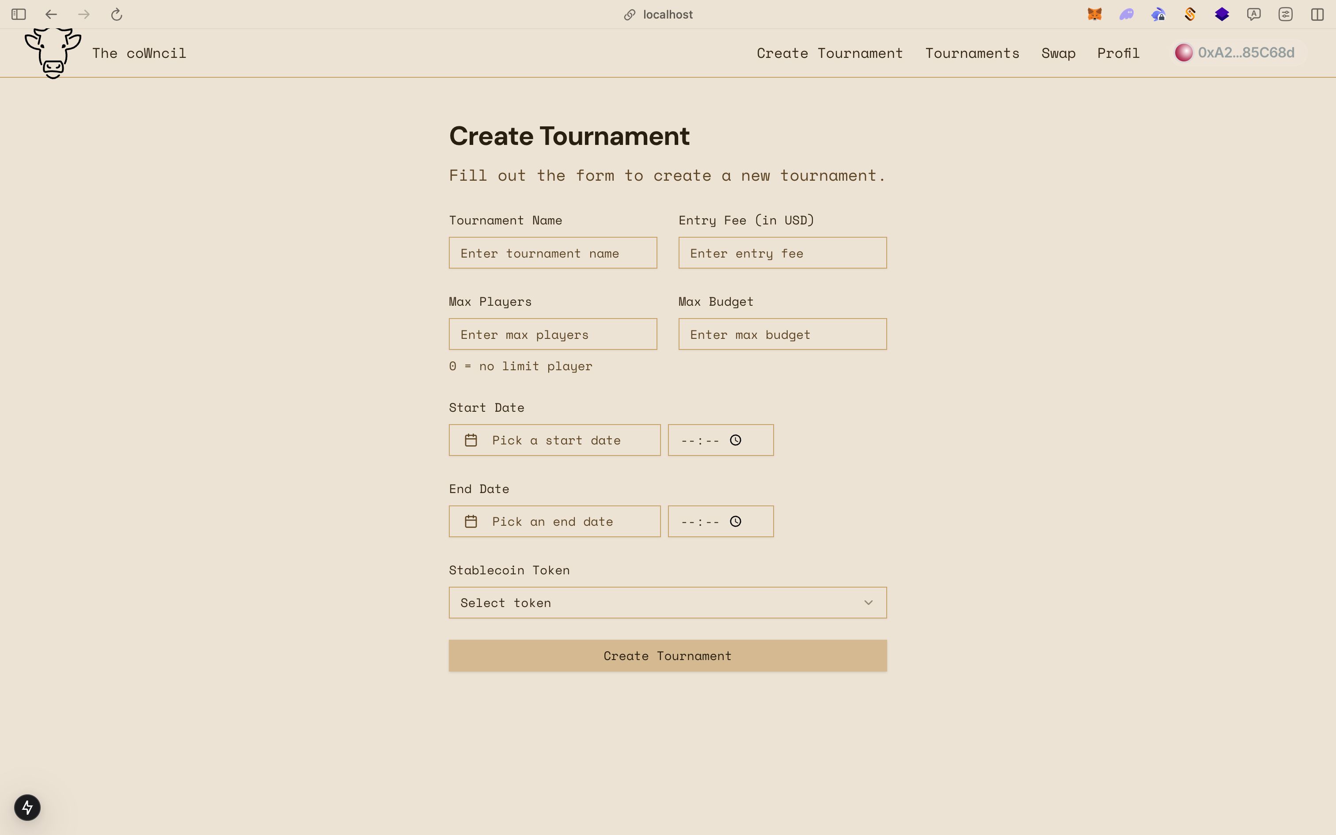Image resolution: width=1336 pixels, height=835 pixels.
Task: Expand the Stablecoin Token dropdown
Action: 668,602
